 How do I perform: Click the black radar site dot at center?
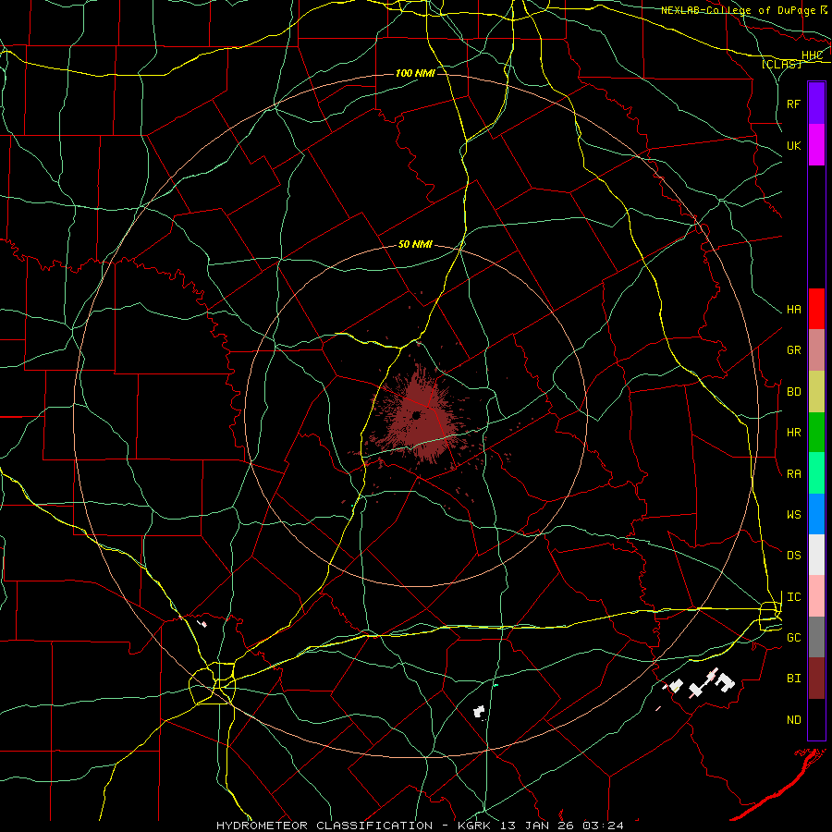click(x=416, y=415)
